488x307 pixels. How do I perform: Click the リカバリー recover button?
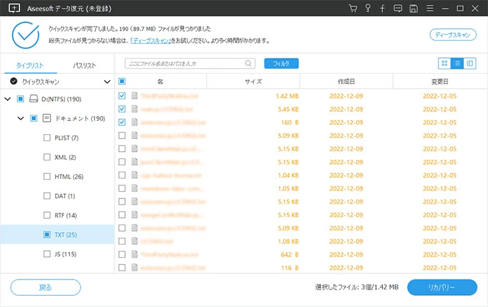point(442,288)
